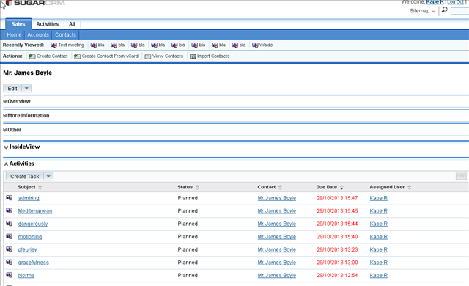Click the Create Task button
The width and height of the screenshot is (469, 286).
24,177
